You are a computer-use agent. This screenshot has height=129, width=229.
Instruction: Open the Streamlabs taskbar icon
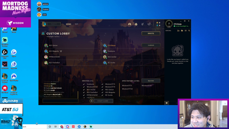pos(91,126)
